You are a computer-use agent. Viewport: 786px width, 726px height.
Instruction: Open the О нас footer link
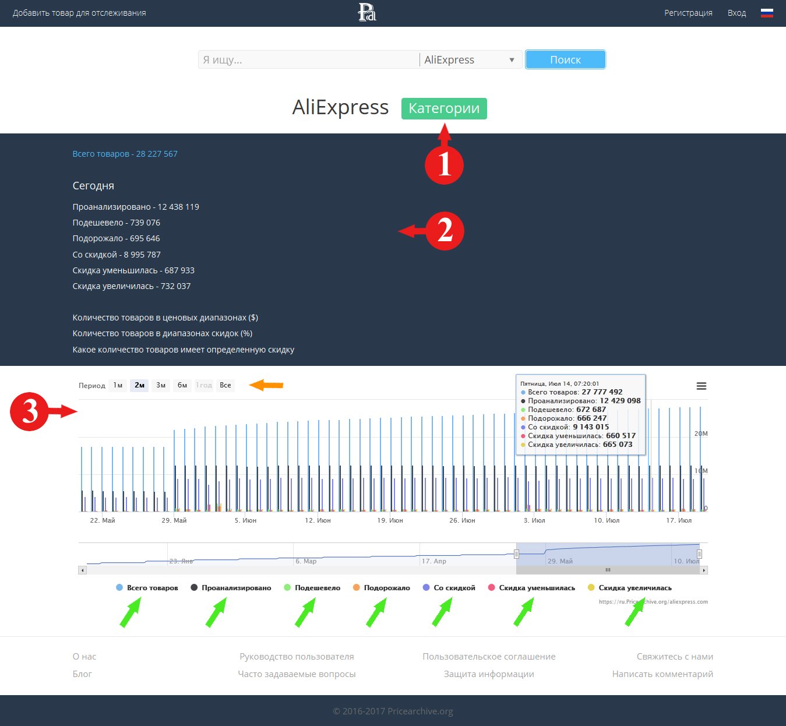click(x=84, y=657)
